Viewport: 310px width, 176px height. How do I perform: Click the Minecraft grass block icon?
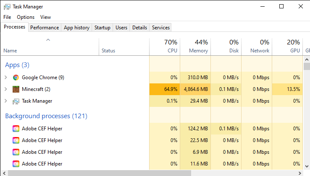tap(16, 89)
